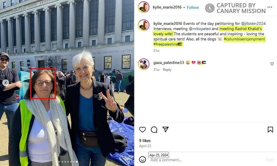Open @mikopeled profile mention

click(x=200, y=29)
